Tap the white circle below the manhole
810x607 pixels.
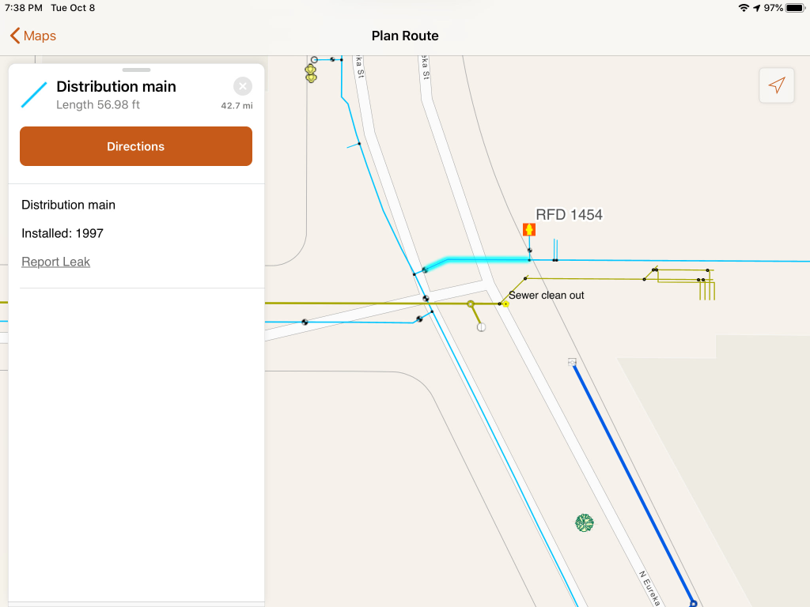tap(482, 326)
